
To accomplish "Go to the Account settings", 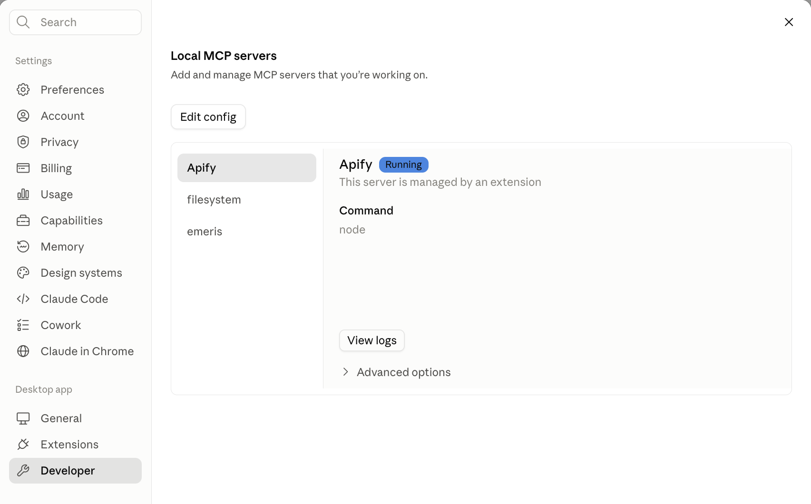I will (75, 116).
